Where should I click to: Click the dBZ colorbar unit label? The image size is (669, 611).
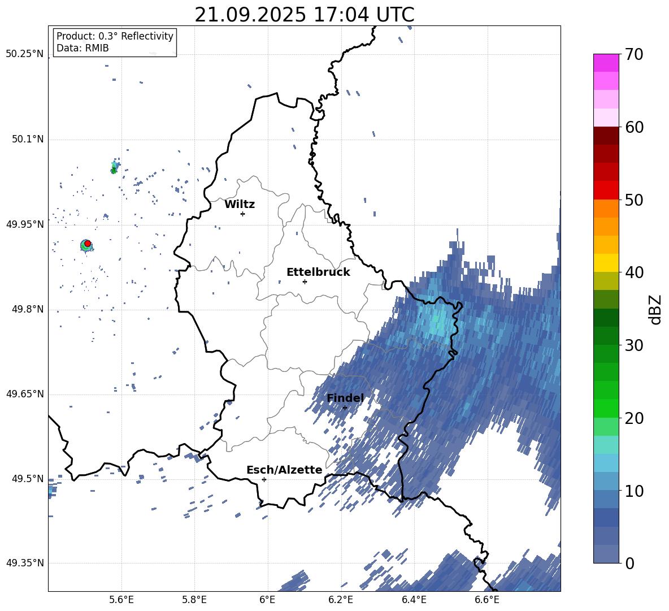coord(656,309)
